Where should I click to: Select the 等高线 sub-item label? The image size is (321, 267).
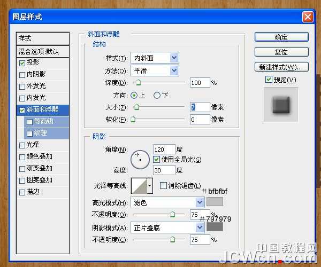44,121
